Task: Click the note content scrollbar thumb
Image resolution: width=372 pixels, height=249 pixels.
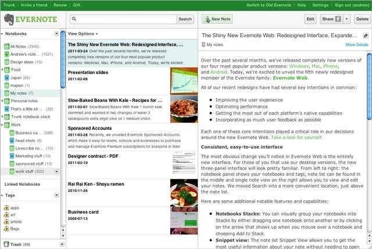Action: 370,87
